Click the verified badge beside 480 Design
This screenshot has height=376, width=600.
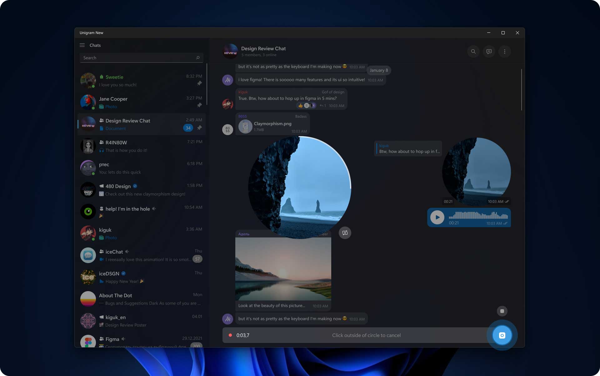point(135,186)
